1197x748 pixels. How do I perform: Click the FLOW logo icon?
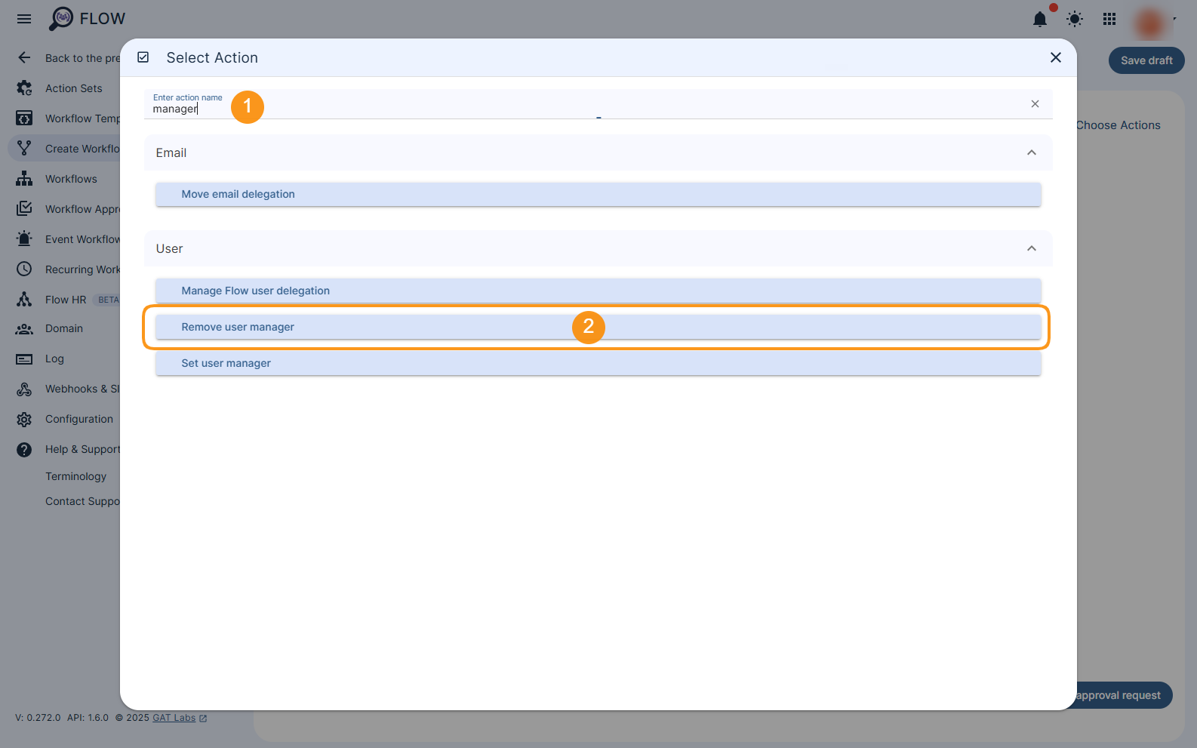pos(61,19)
